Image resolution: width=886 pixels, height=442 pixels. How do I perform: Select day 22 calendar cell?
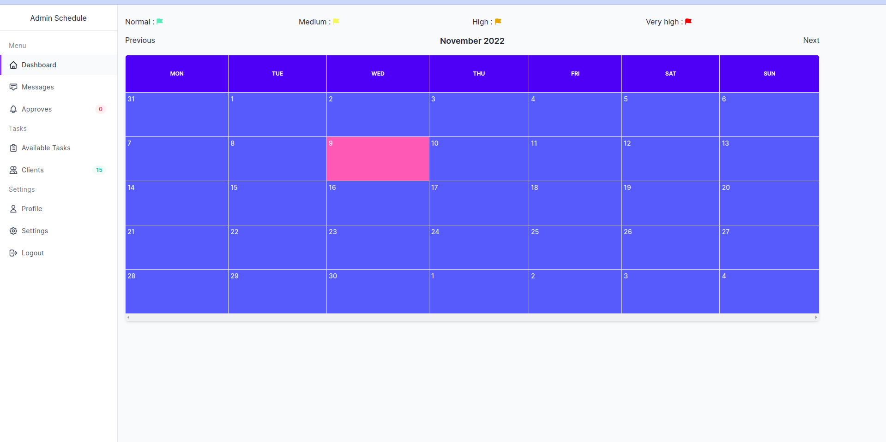(x=277, y=247)
